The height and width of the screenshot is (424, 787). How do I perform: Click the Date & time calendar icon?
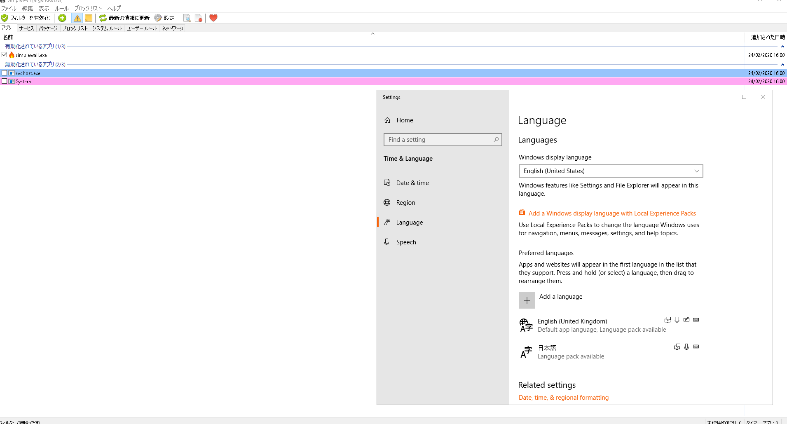(x=387, y=183)
